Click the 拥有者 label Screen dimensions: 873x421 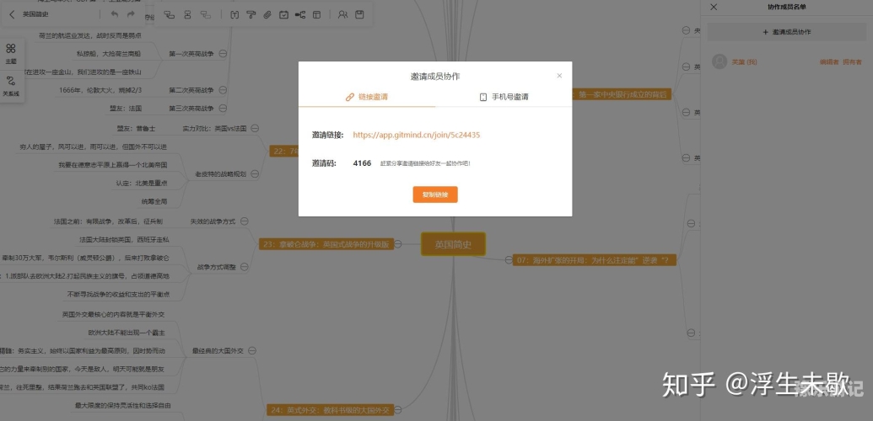tap(852, 61)
